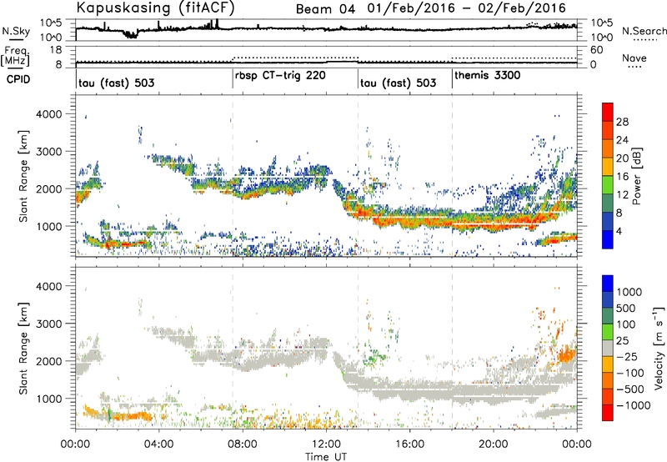Click the '18' tick on the Freq axis
This screenshot has width=667, height=462.
tap(55, 50)
